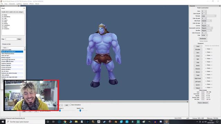Open the Cara dropdown
The image size is (221, 124).
pyautogui.click(x=204, y=11)
